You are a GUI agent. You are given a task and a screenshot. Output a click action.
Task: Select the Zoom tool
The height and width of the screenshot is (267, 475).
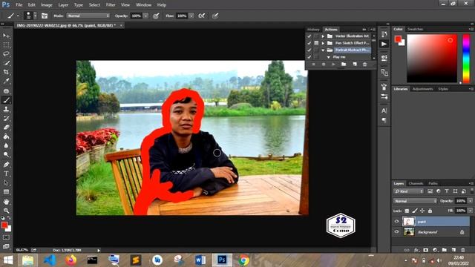click(6, 211)
